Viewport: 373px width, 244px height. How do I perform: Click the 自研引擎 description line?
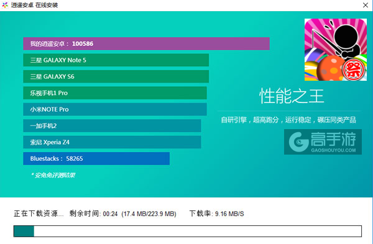point(288,120)
